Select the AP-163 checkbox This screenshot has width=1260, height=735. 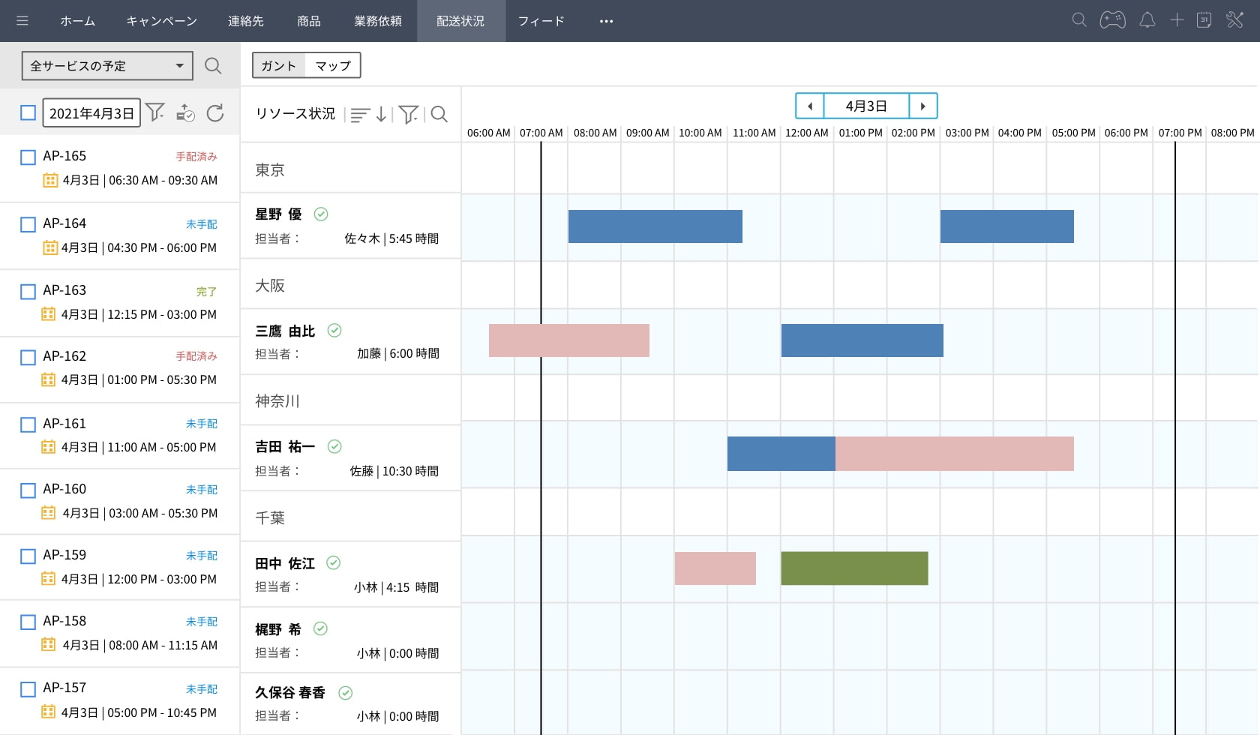point(28,291)
